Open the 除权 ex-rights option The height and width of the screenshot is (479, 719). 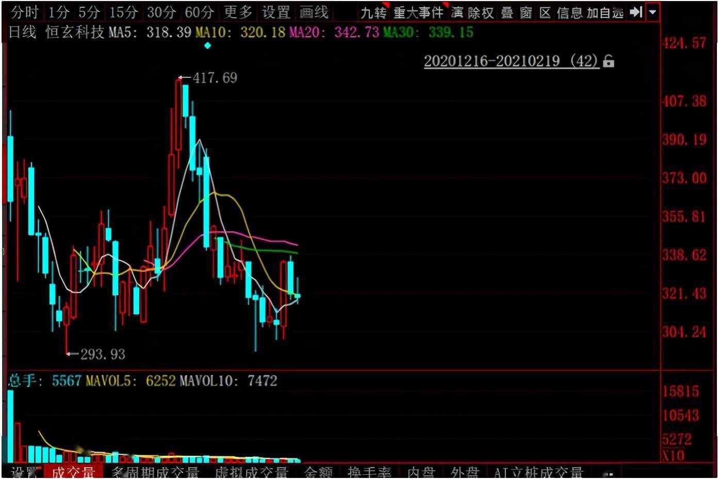481,12
